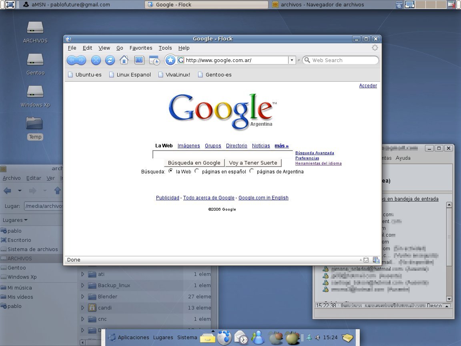This screenshot has height=346, width=461.
Task: Click the rightmost status bar icon in Flock
Action: click(x=376, y=260)
